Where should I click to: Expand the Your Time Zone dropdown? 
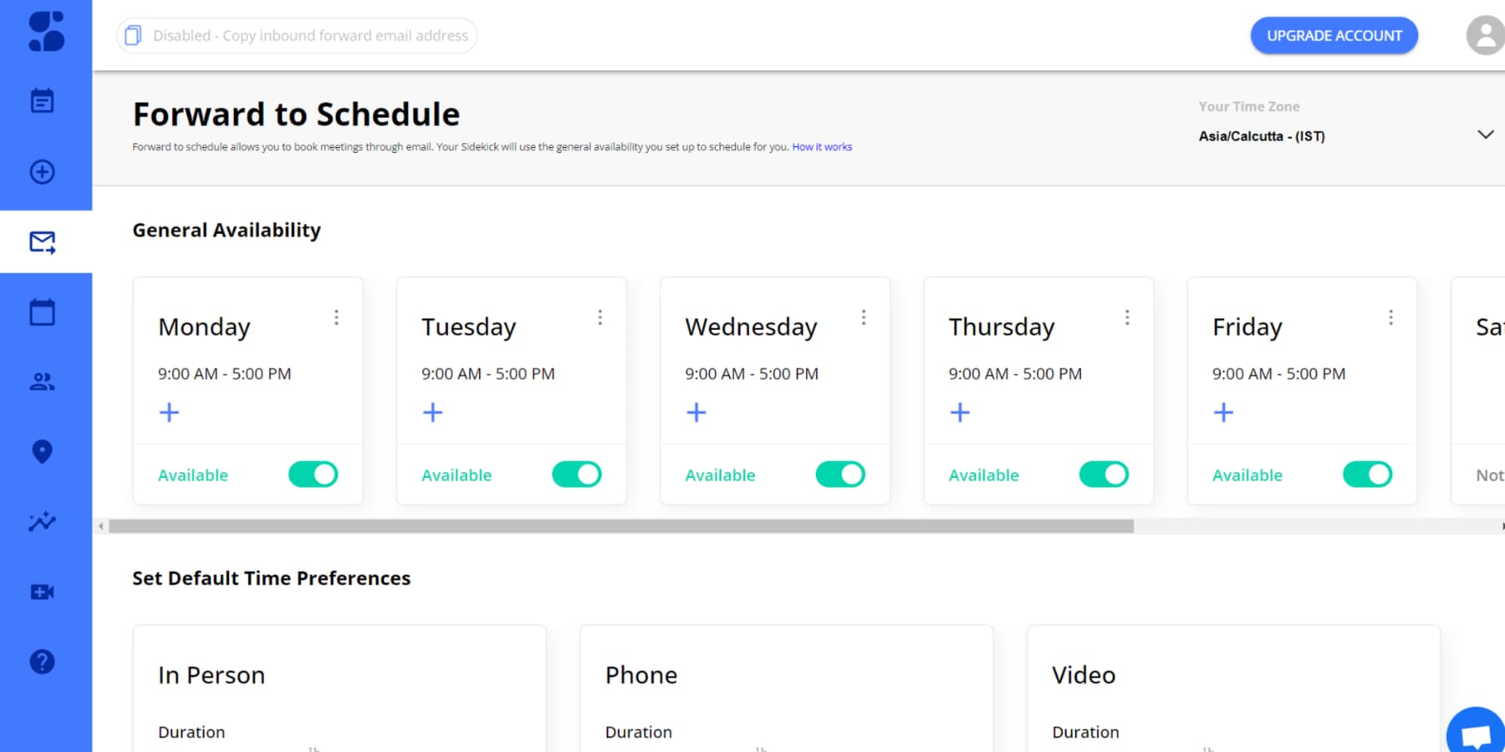click(1486, 134)
